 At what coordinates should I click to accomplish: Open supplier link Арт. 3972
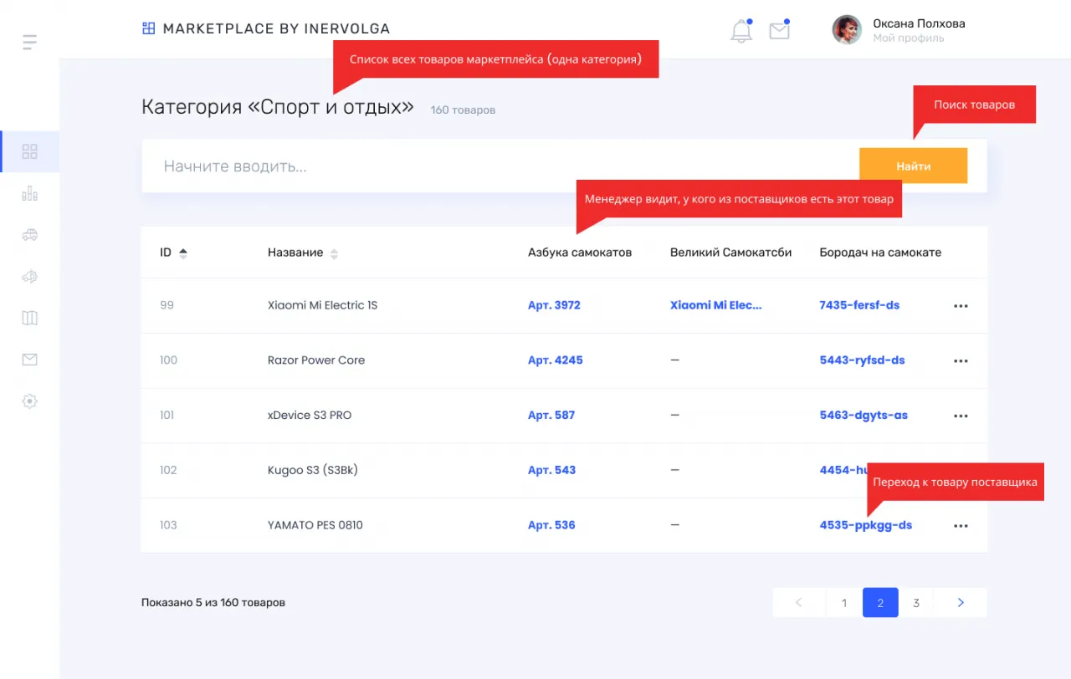click(554, 305)
